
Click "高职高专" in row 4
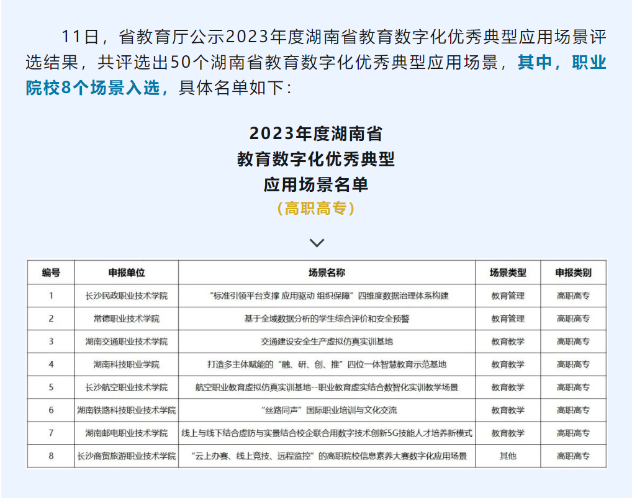tap(573, 364)
